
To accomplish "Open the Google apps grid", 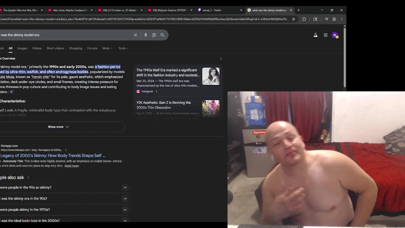I will [x=326, y=35].
